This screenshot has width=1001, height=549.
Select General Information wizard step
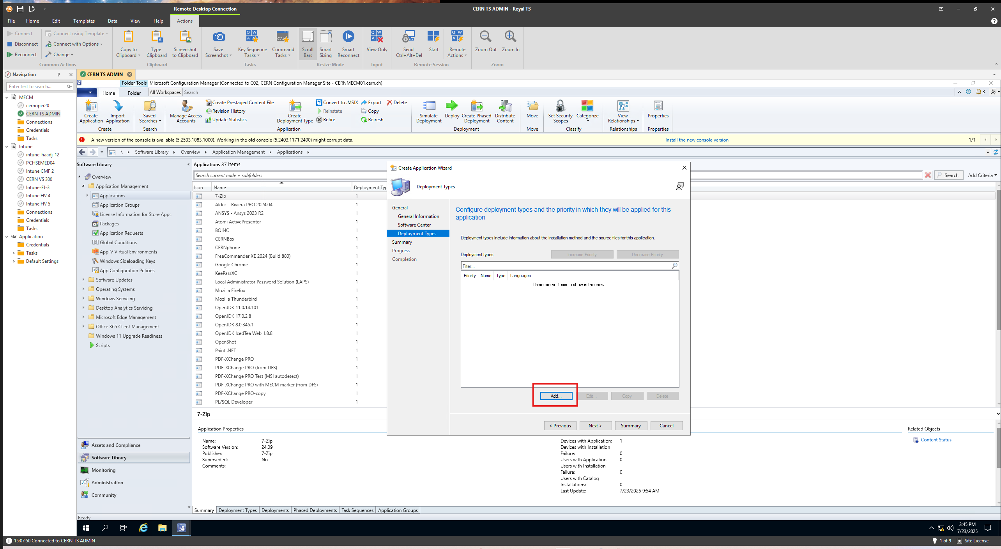click(418, 216)
